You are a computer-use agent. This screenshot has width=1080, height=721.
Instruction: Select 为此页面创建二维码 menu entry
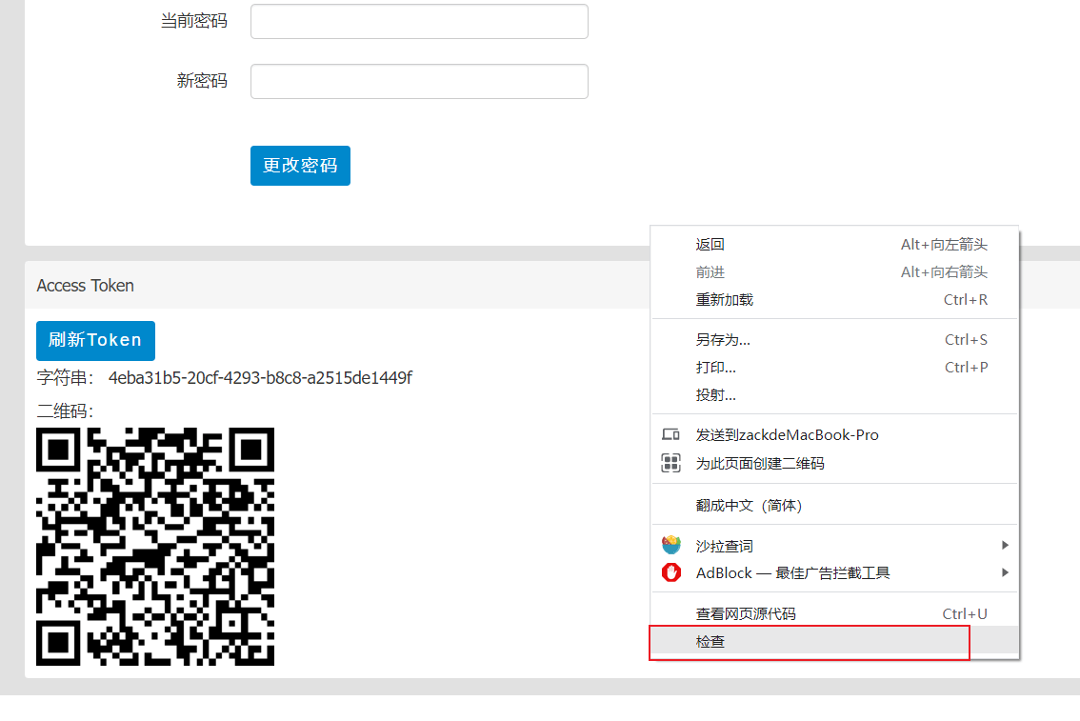click(835, 463)
